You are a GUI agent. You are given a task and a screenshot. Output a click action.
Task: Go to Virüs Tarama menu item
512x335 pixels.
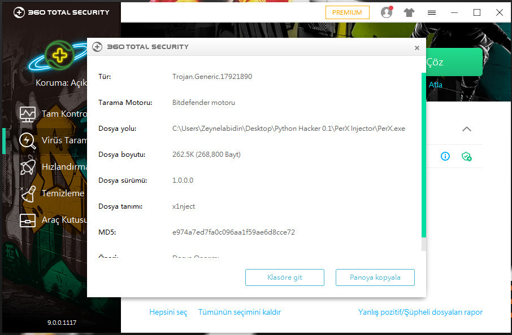(64, 140)
